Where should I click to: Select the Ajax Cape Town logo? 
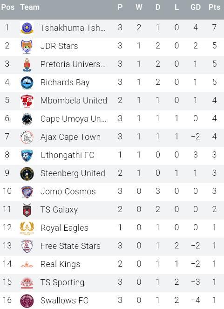point(27,137)
